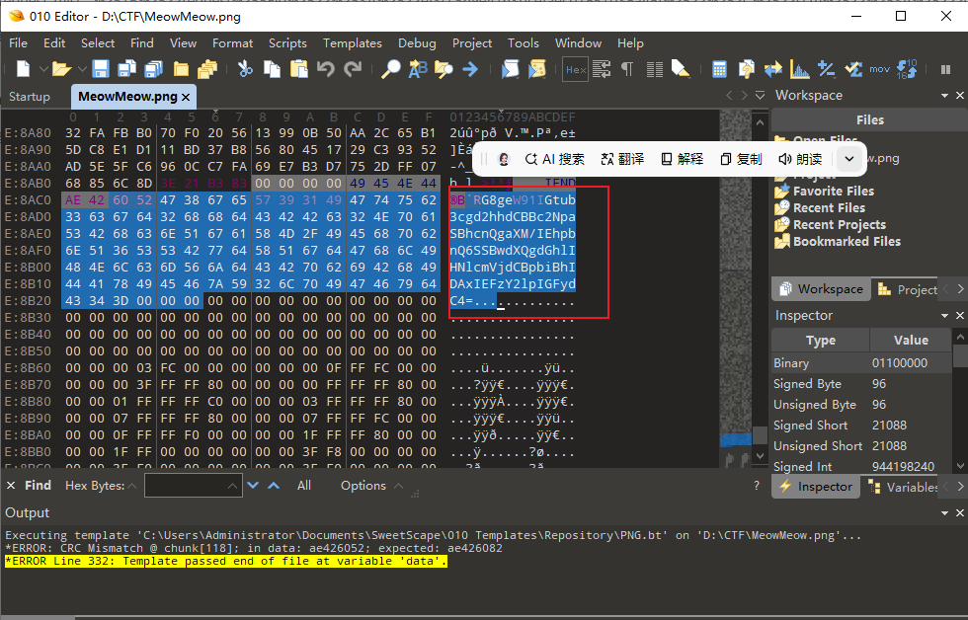Switch to the Startup tab
This screenshot has height=620, width=968.
(30, 97)
